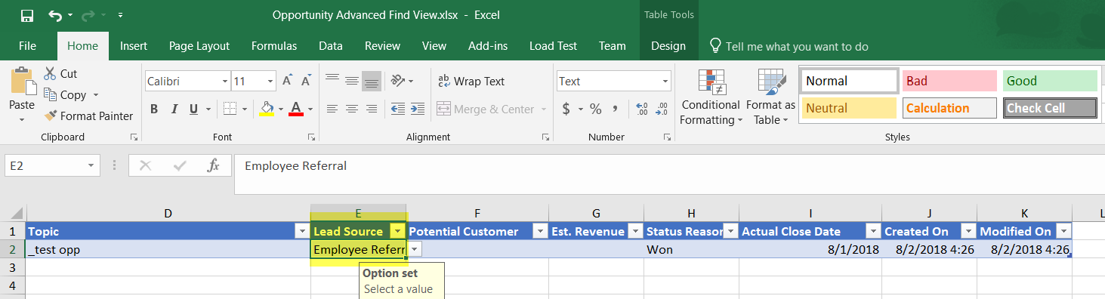Apply the yellow fill color bucket
Screen dimensions: 1105x299
267,109
